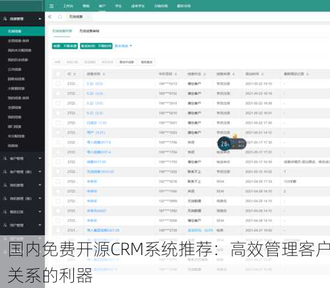The image size is (330, 288).
Task: Click the 商机管理 (新) sidebar group icon
Action: 5,198
